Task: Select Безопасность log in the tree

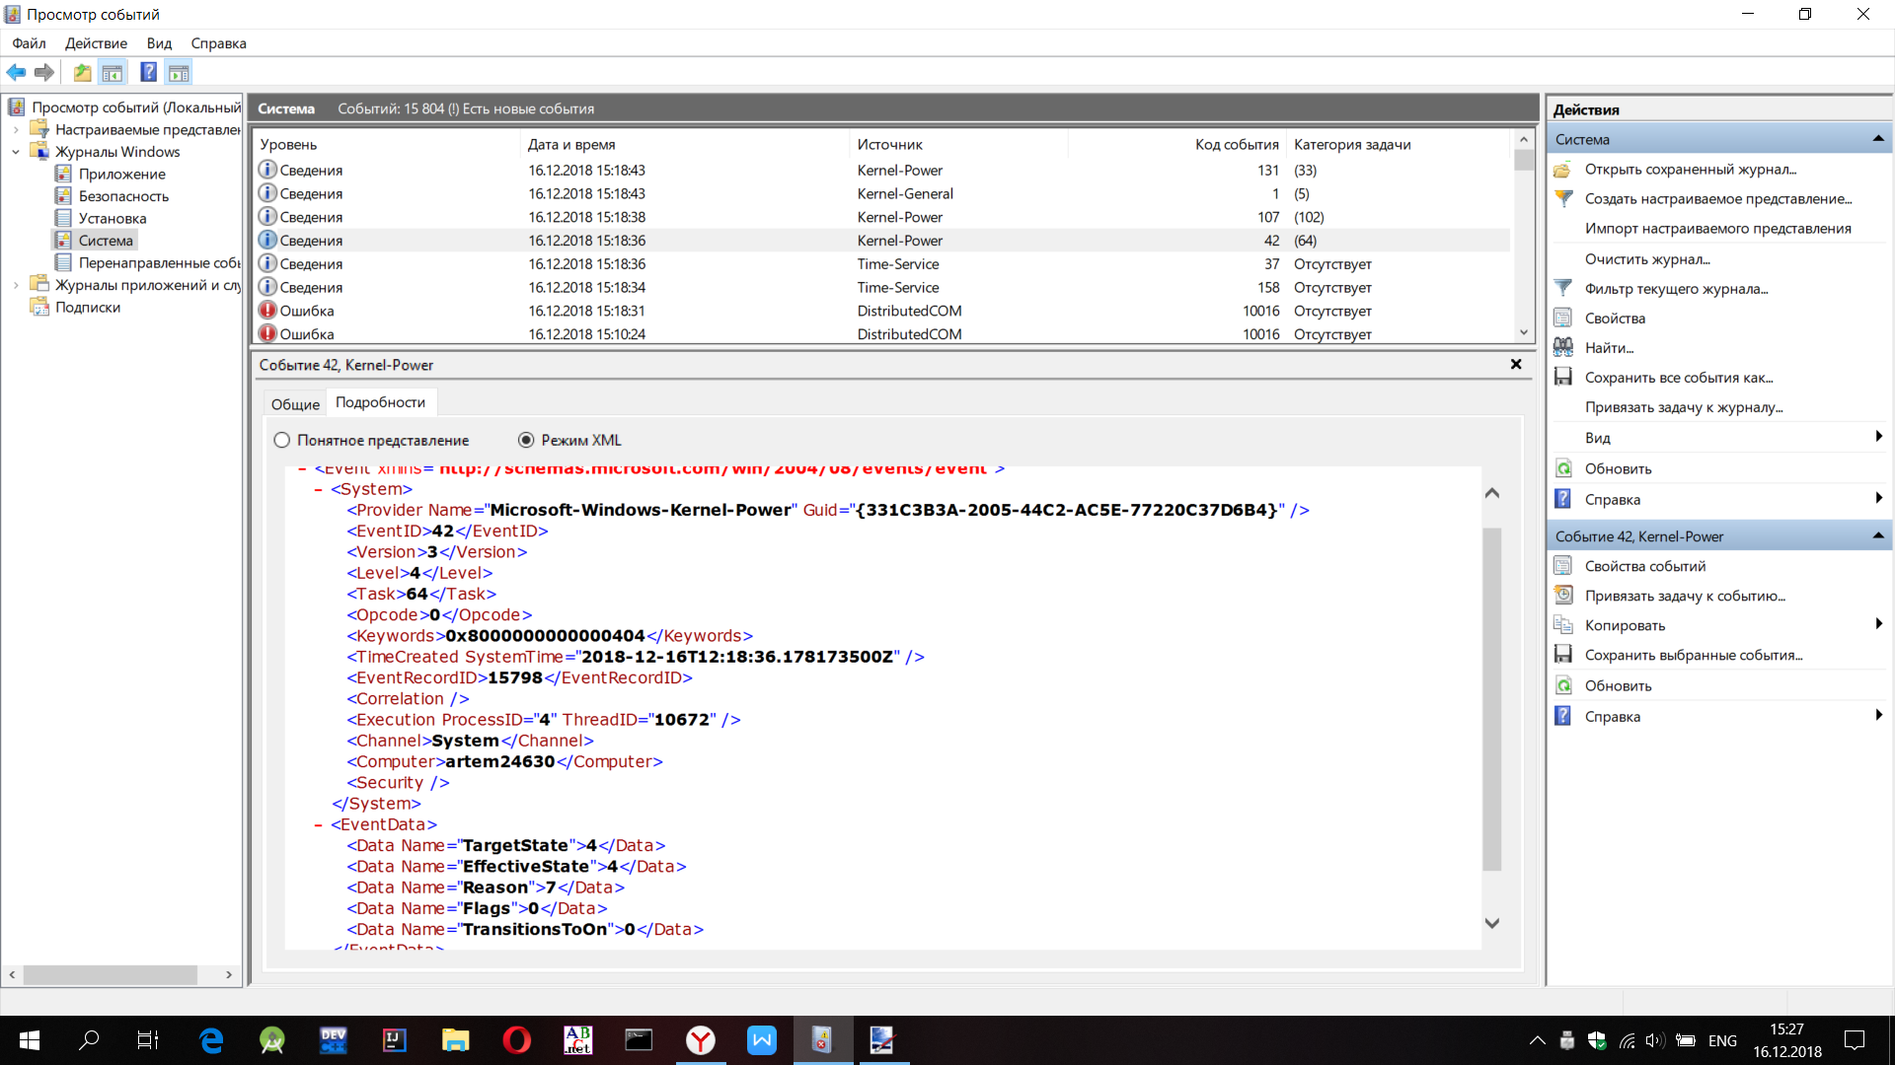Action: point(123,196)
